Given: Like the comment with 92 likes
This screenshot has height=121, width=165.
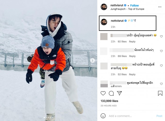Looking at the screenshot, I should coord(161,36).
